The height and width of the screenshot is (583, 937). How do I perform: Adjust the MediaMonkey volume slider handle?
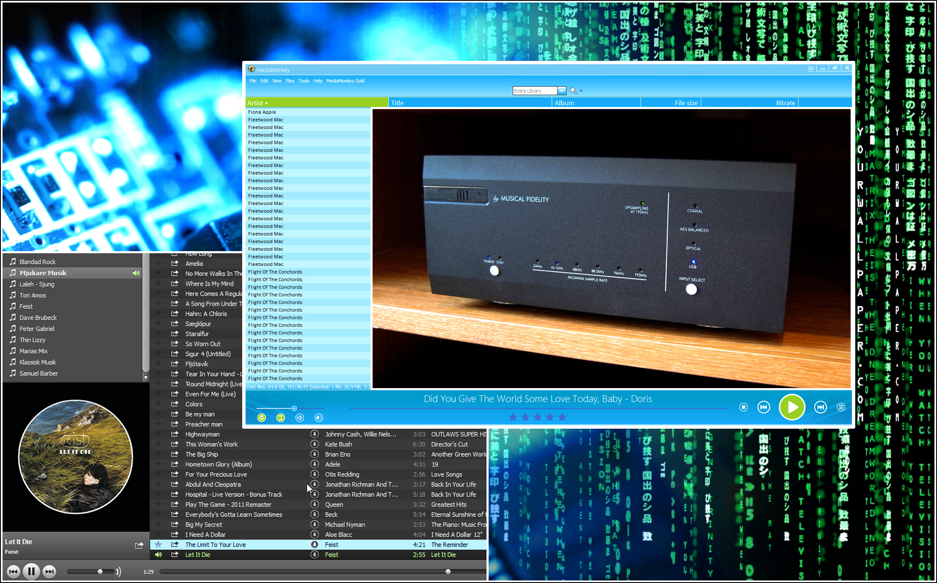(x=294, y=408)
